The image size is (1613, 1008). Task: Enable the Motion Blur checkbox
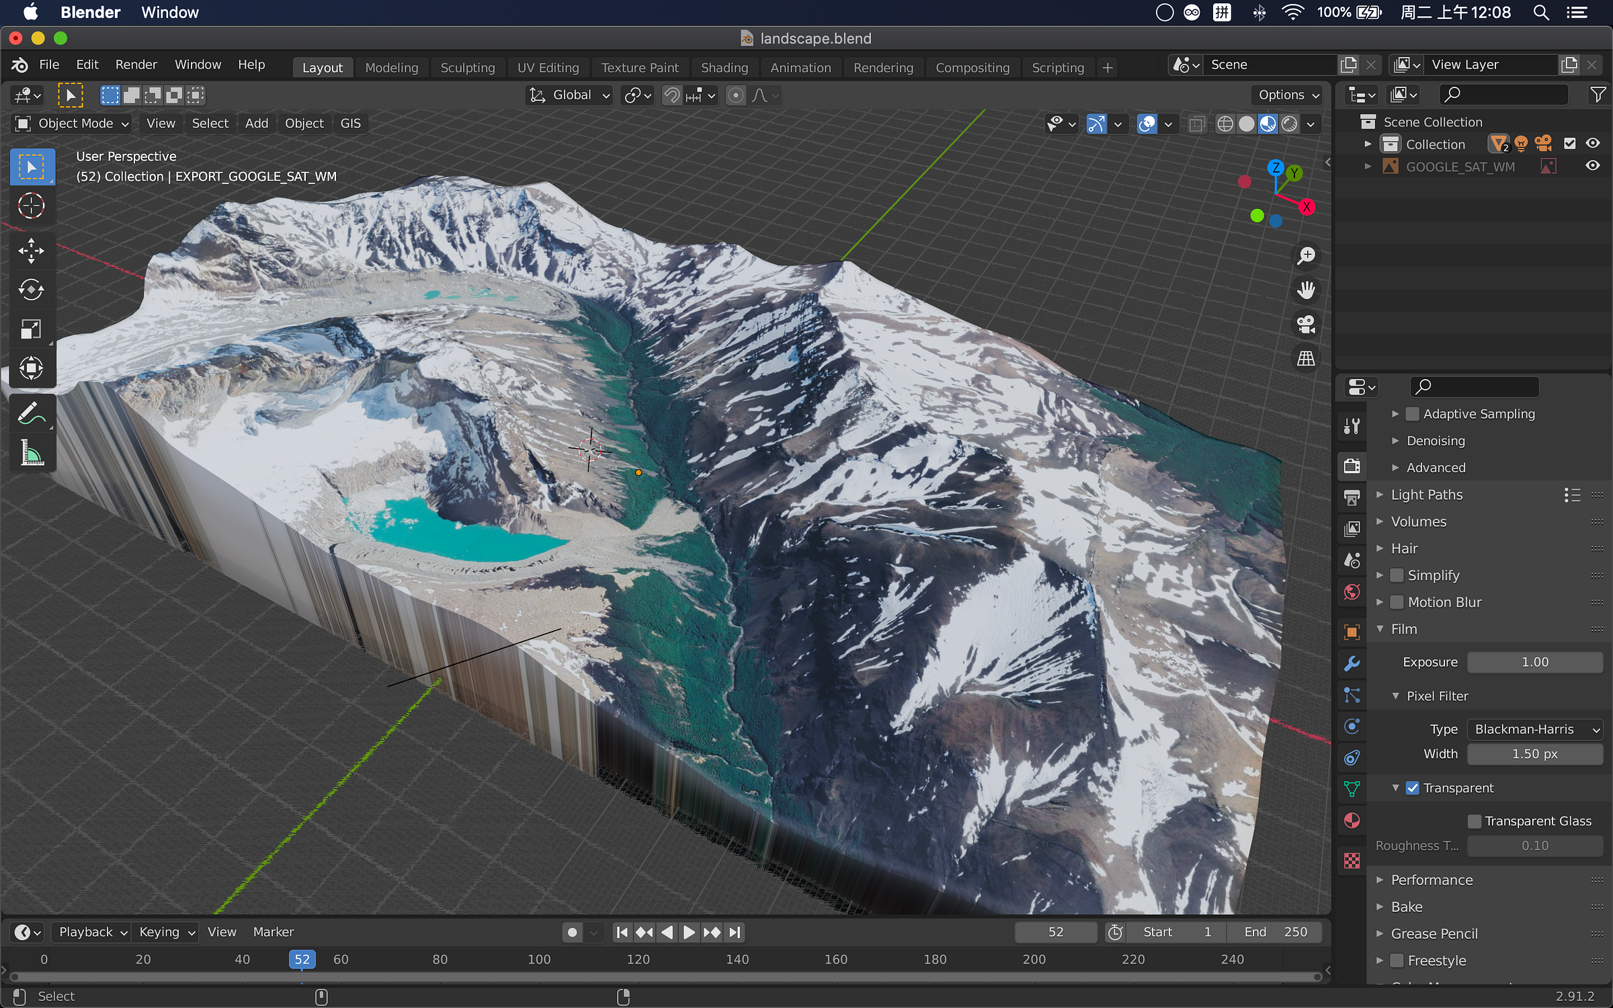[x=1397, y=602]
